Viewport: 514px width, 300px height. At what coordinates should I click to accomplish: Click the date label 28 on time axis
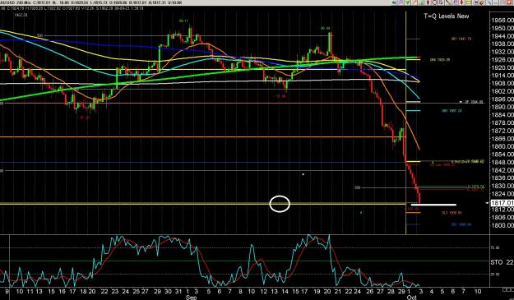[x=391, y=291]
